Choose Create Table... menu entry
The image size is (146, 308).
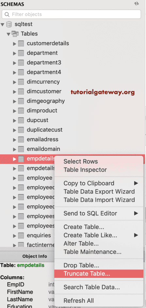pyautogui.click(x=99, y=227)
